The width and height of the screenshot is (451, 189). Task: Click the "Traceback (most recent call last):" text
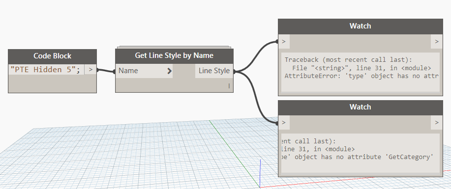tap(348, 60)
